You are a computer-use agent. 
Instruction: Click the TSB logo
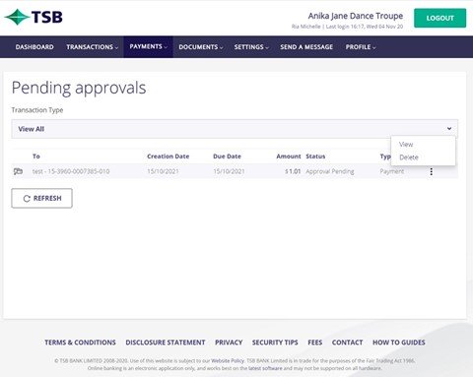[34, 17]
